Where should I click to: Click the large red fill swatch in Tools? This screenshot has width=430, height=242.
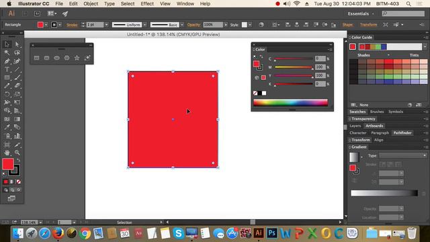pos(8,164)
